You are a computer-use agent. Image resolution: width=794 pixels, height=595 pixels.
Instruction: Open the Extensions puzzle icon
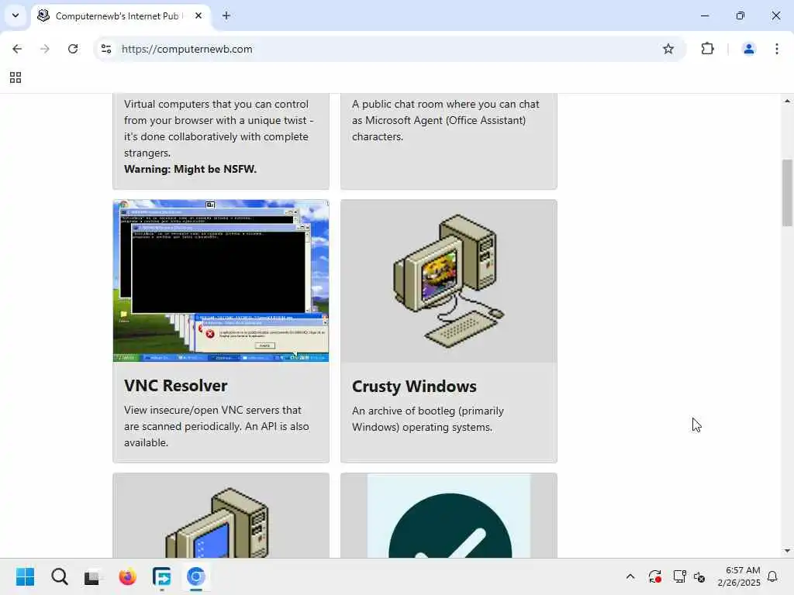[707, 49]
